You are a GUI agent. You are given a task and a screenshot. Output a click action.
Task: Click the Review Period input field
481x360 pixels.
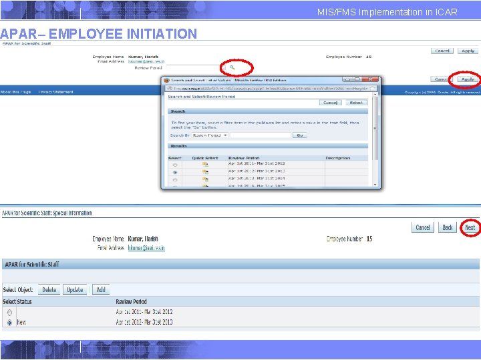(195, 67)
